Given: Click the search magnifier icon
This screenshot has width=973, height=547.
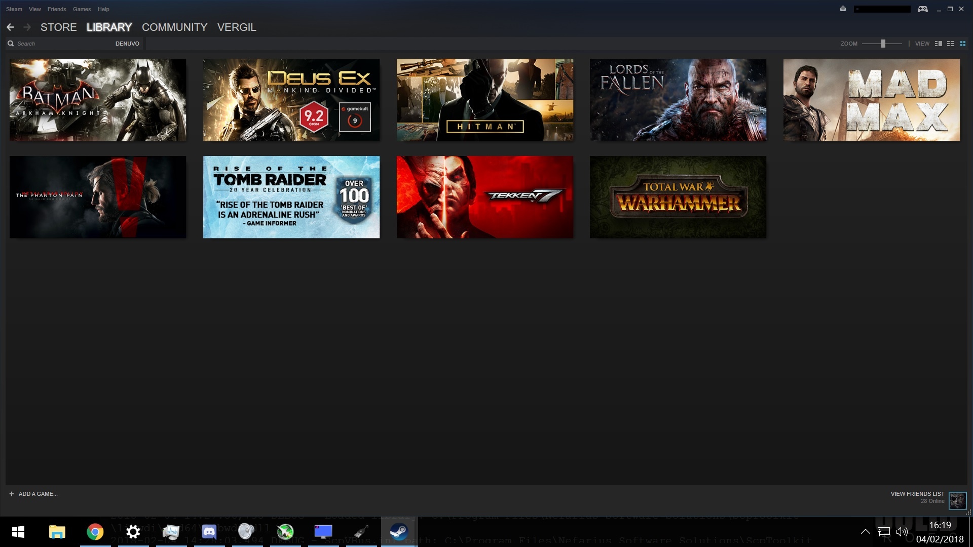Looking at the screenshot, I should (x=11, y=44).
